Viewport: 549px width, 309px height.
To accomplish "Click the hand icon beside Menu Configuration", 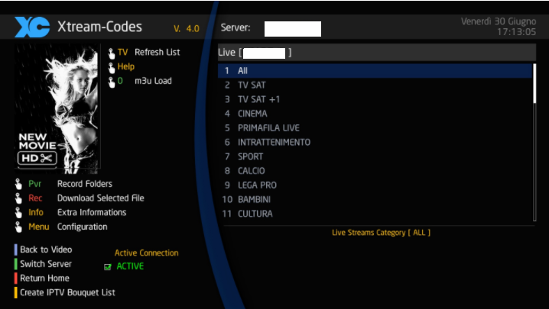I will click(18, 227).
